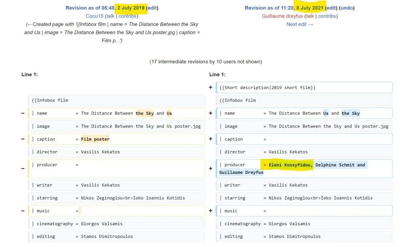Click the plus marker beside the right name line
Screen dimensions: 409x247
[x=210, y=114]
